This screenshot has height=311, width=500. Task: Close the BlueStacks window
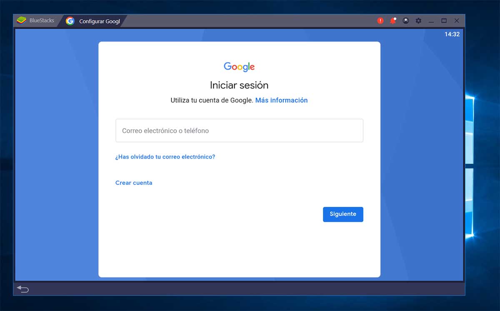coord(457,20)
